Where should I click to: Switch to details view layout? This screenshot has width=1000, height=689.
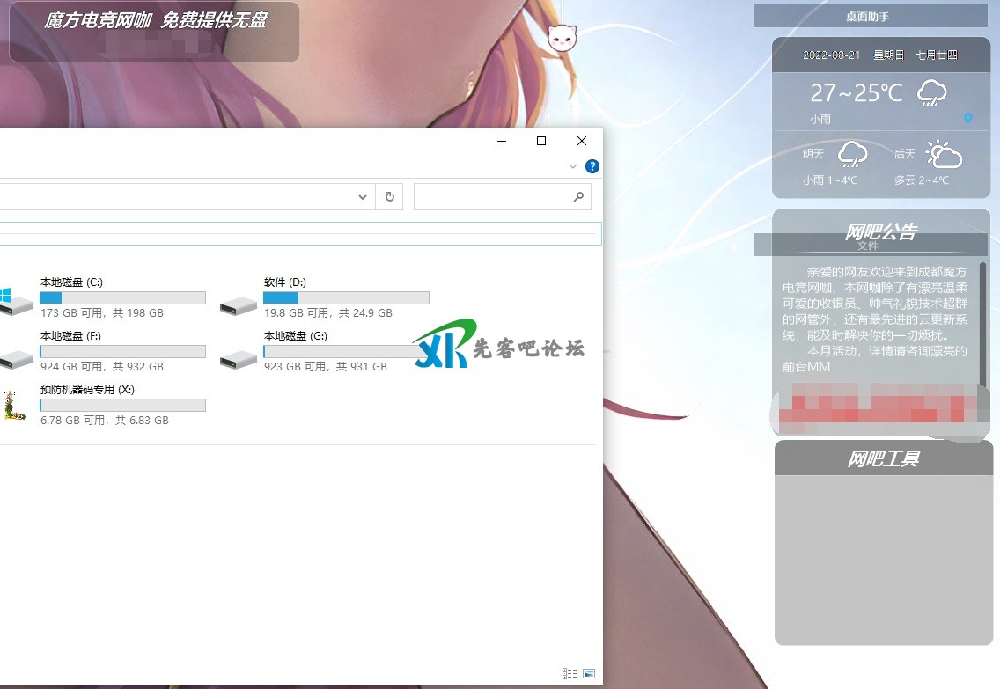(x=570, y=674)
